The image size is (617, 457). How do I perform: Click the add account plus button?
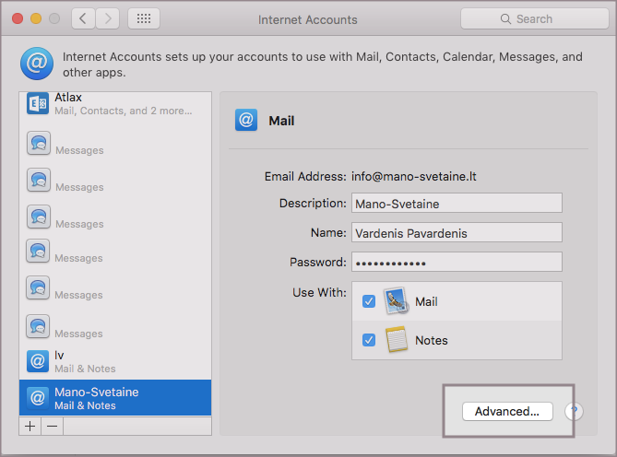pyautogui.click(x=30, y=426)
